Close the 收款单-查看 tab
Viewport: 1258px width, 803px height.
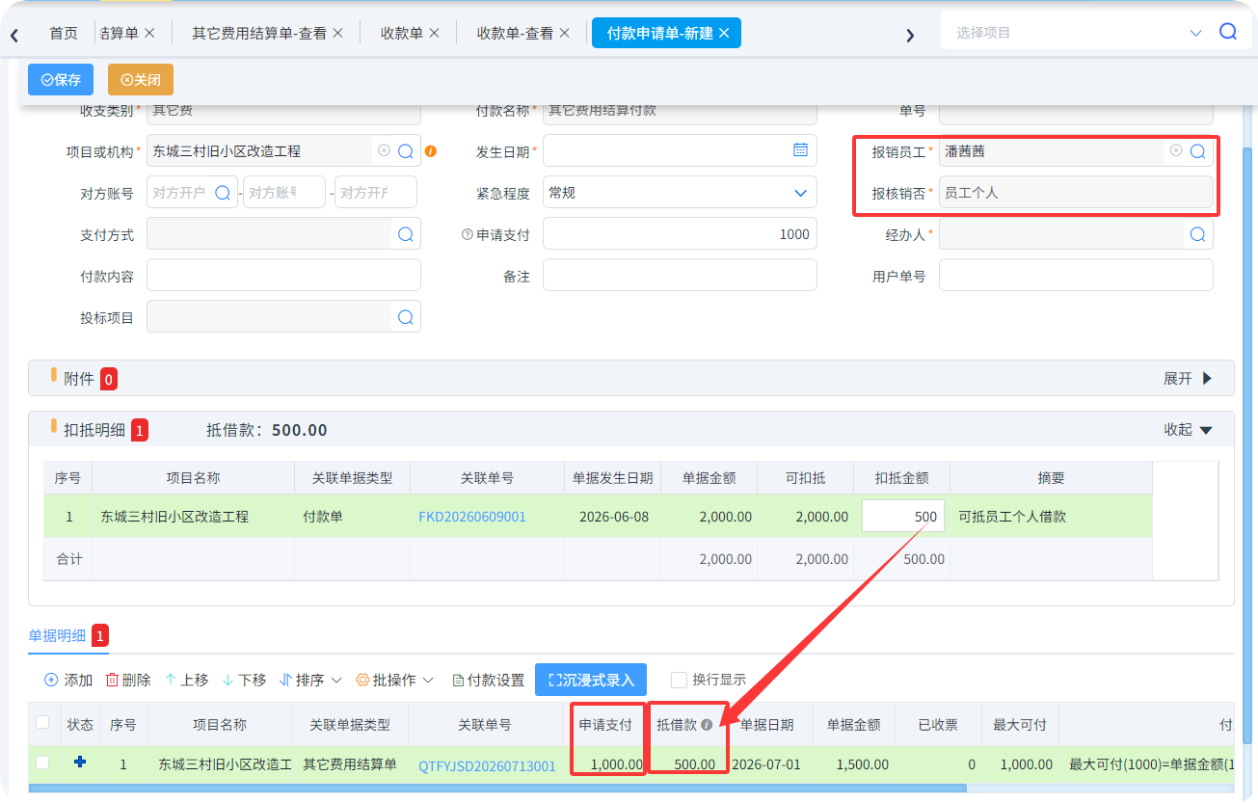(564, 33)
